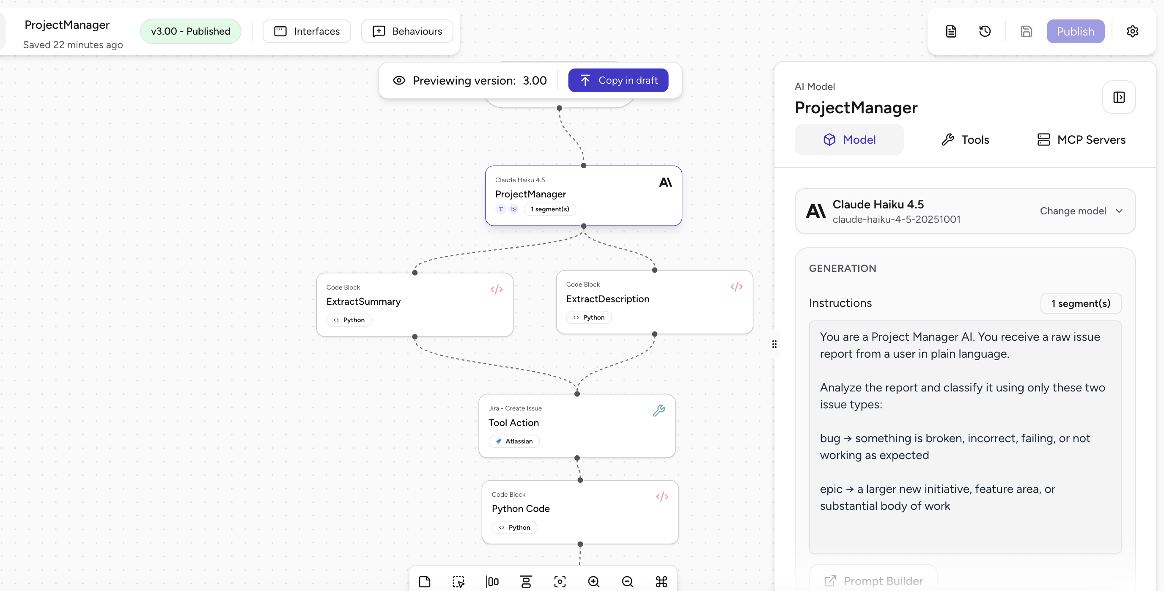The image size is (1164, 591).
Task: Click zoom in magnifier on canvas toolbar
Action: [x=593, y=581]
